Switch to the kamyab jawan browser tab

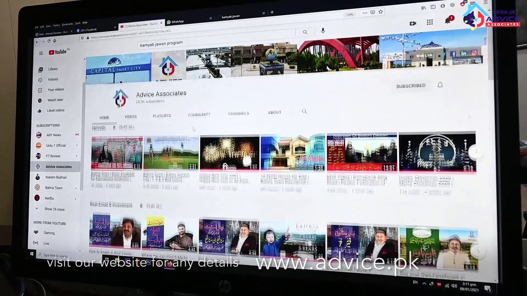pos(240,17)
